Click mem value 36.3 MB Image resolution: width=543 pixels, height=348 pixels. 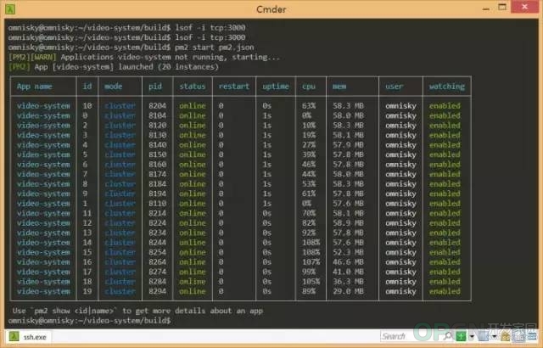point(348,282)
